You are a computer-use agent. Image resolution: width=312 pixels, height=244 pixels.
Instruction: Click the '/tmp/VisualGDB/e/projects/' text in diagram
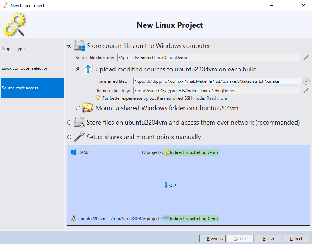[137, 219]
